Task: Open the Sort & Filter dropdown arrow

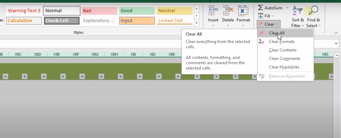Action: (x=303, y=26)
